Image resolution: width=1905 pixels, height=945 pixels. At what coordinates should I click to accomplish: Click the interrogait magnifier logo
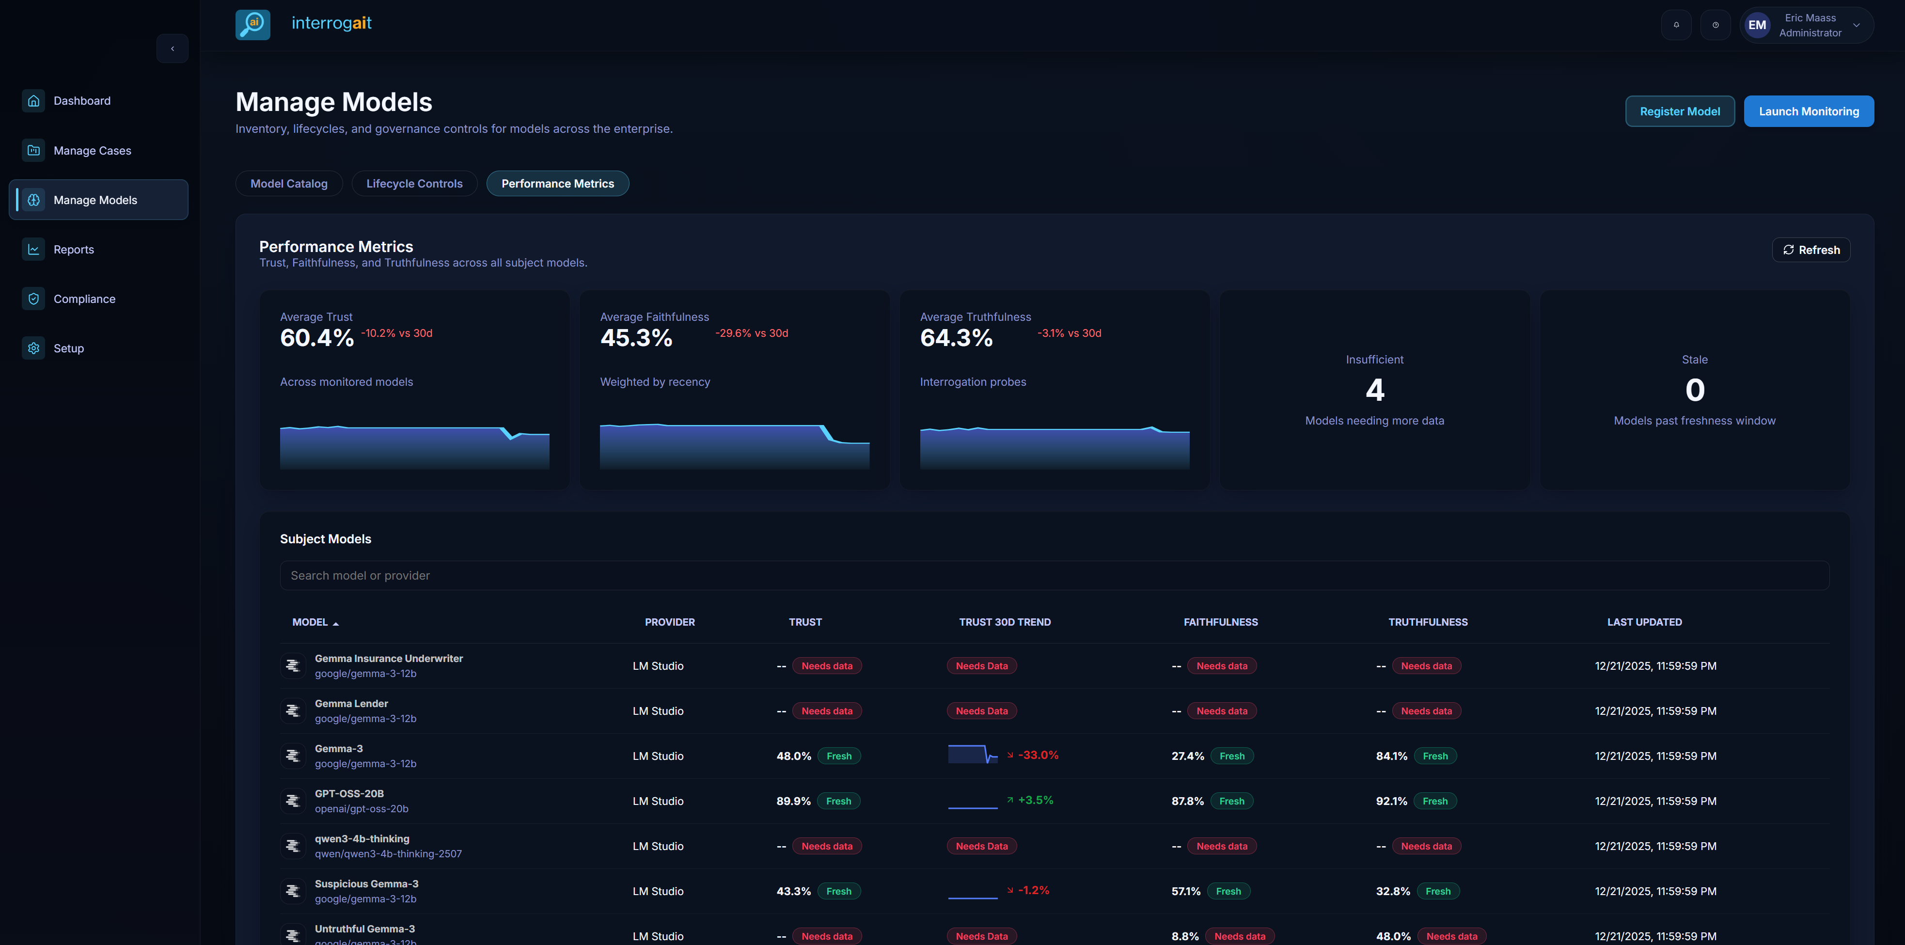[x=252, y=24]
